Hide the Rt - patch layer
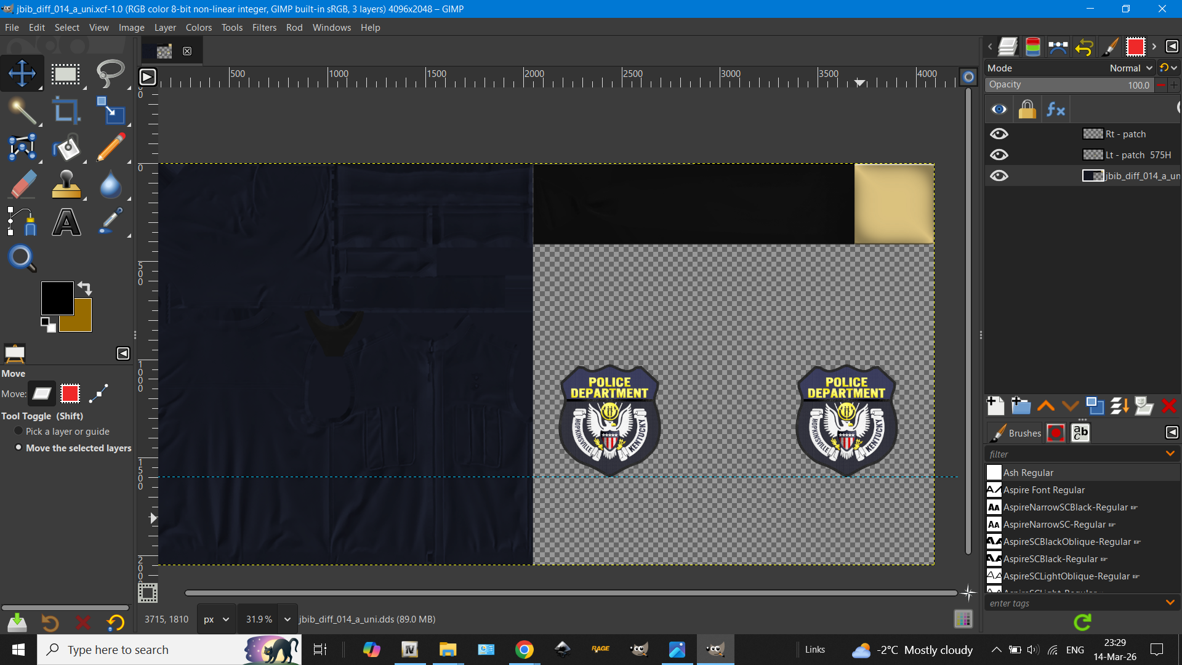The height and width of the screenshot is (665, 1182). (999, 134)
